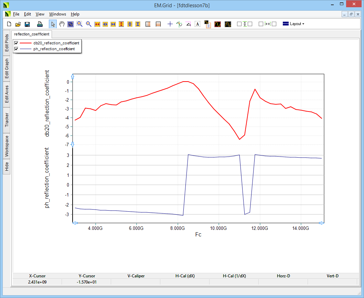This screenshot has width=364, height=298.
Task: Select the crosshair cursor tool
Action: click(170, 24)
